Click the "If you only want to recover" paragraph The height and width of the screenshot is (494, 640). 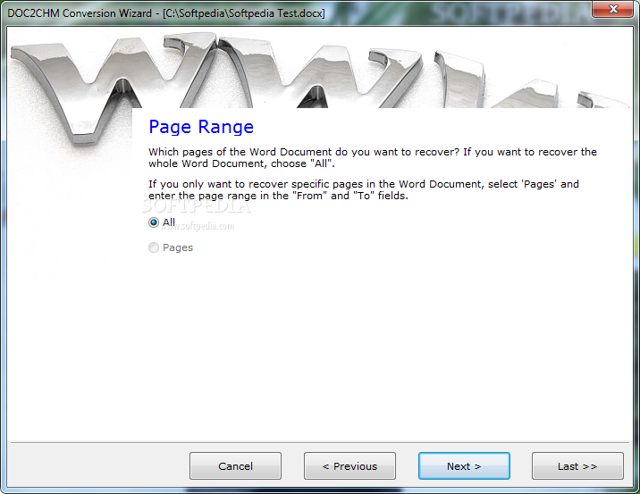click(364, 189)
